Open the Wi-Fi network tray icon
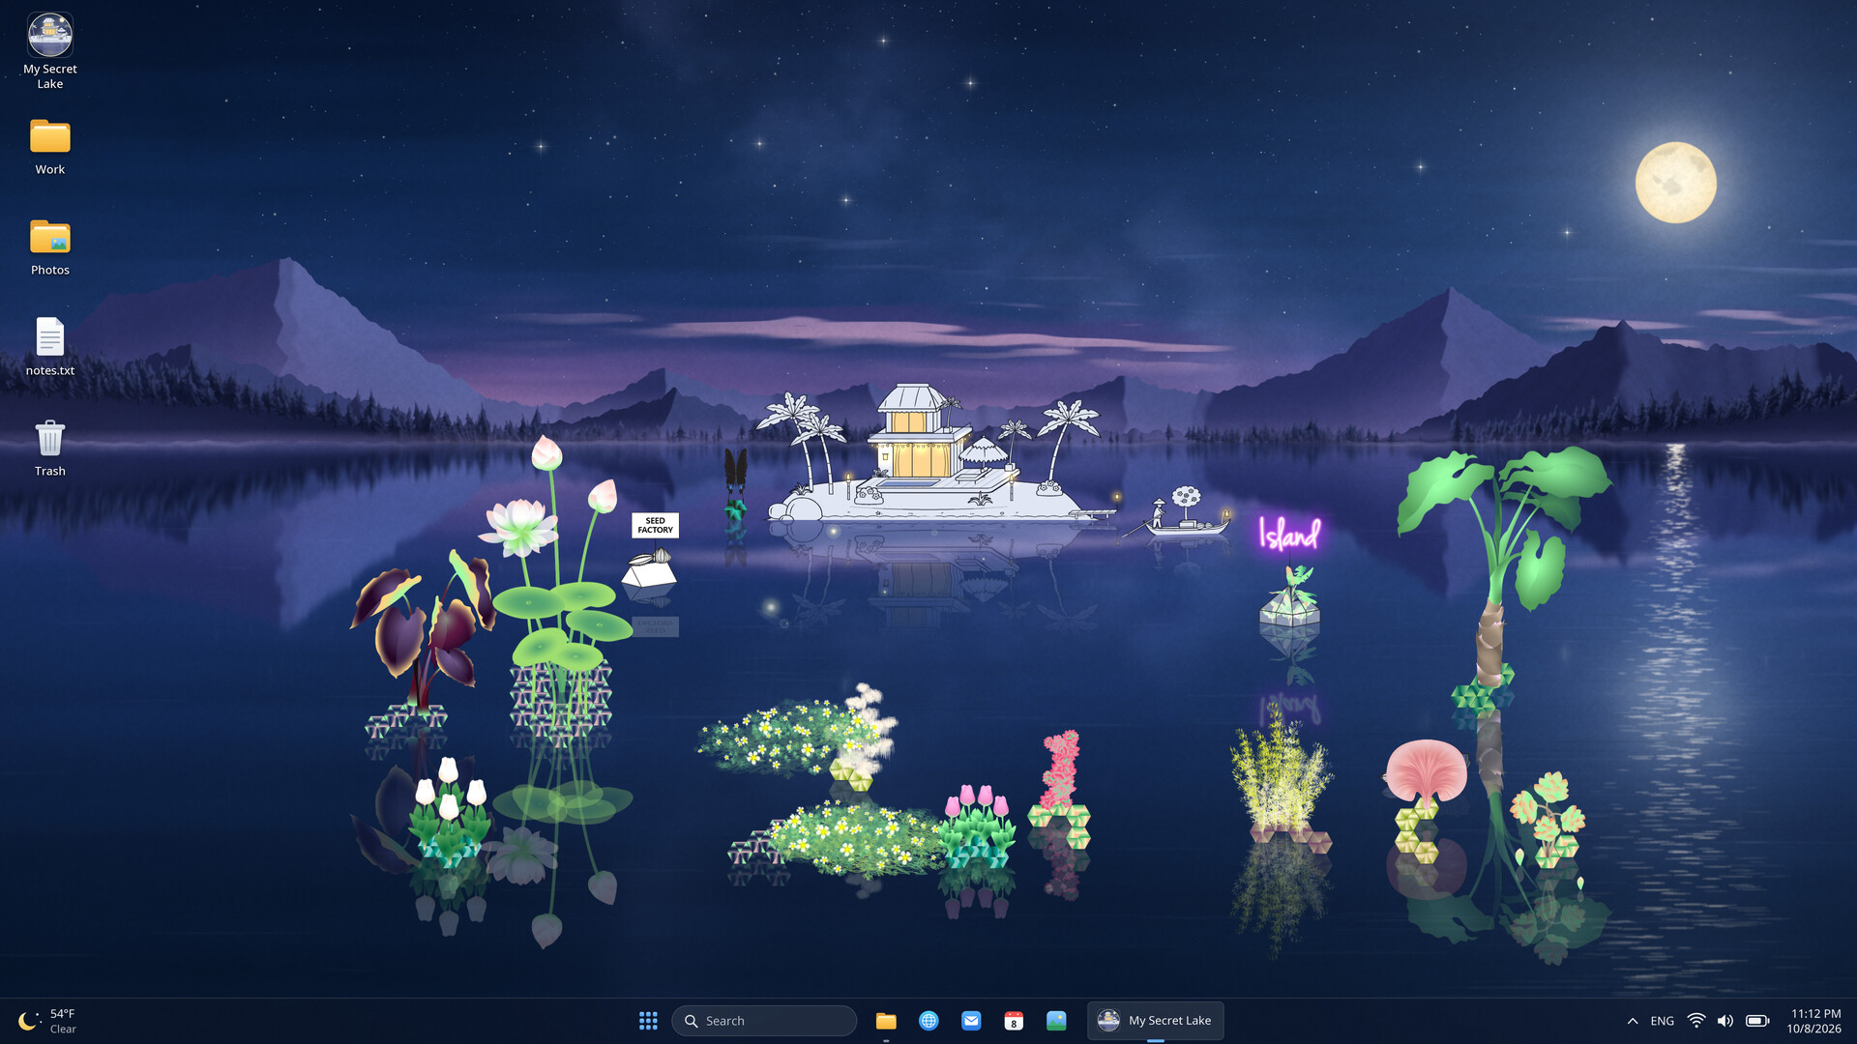This screenshot has width=1857, height=1044. (x=1696, y=1021)
